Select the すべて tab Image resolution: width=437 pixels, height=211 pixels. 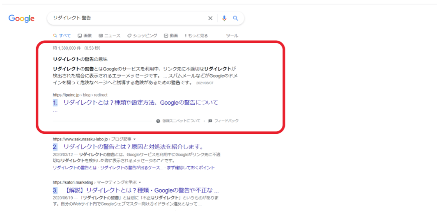(x=62, y=36)
